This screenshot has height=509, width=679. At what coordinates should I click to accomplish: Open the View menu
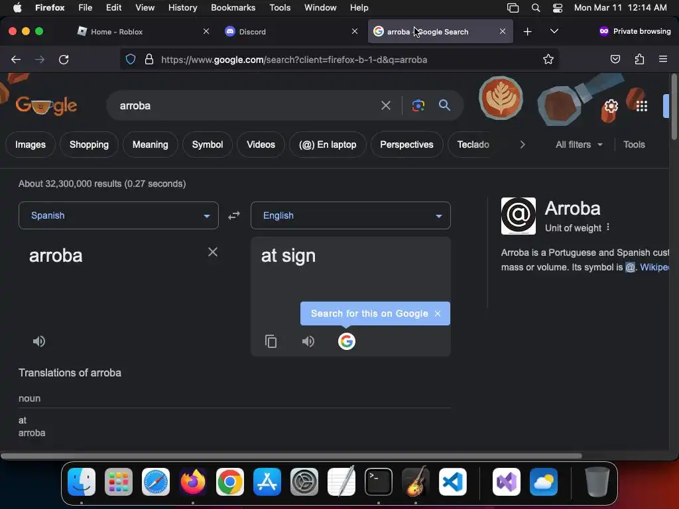coord(145,7)
